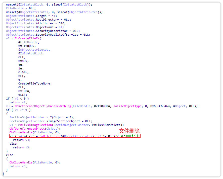Click the MmFlushImageSection function call

pyautogui.click(x=35, y=125)
